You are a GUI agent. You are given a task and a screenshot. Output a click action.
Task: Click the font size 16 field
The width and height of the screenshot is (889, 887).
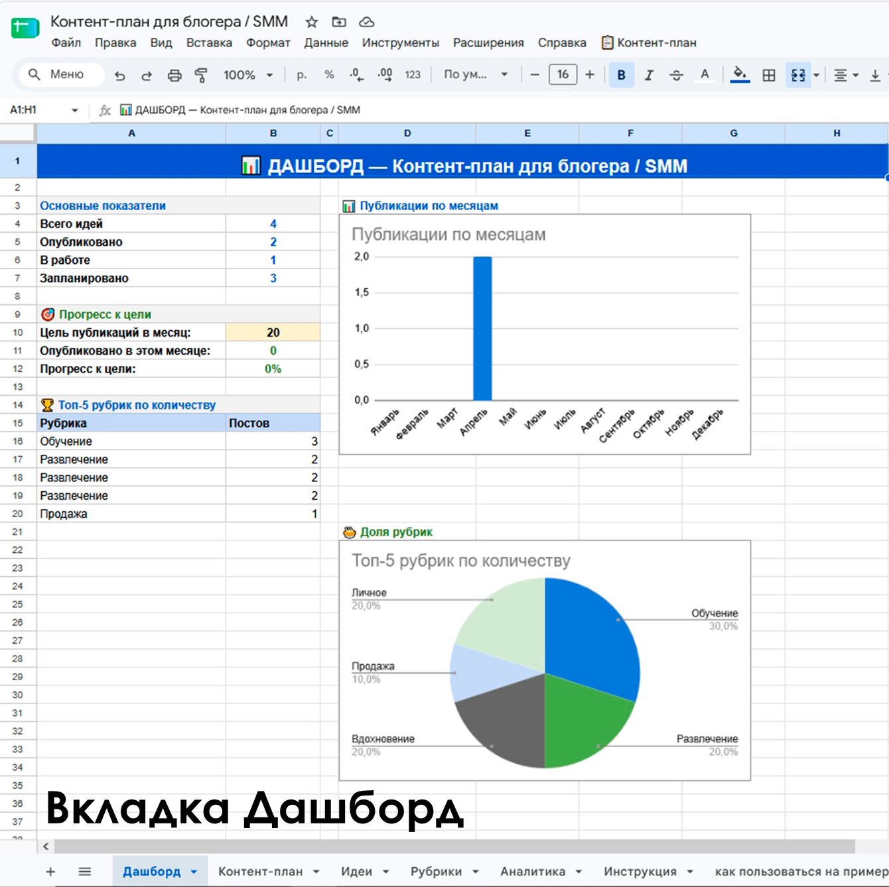[x=563, y=75]
